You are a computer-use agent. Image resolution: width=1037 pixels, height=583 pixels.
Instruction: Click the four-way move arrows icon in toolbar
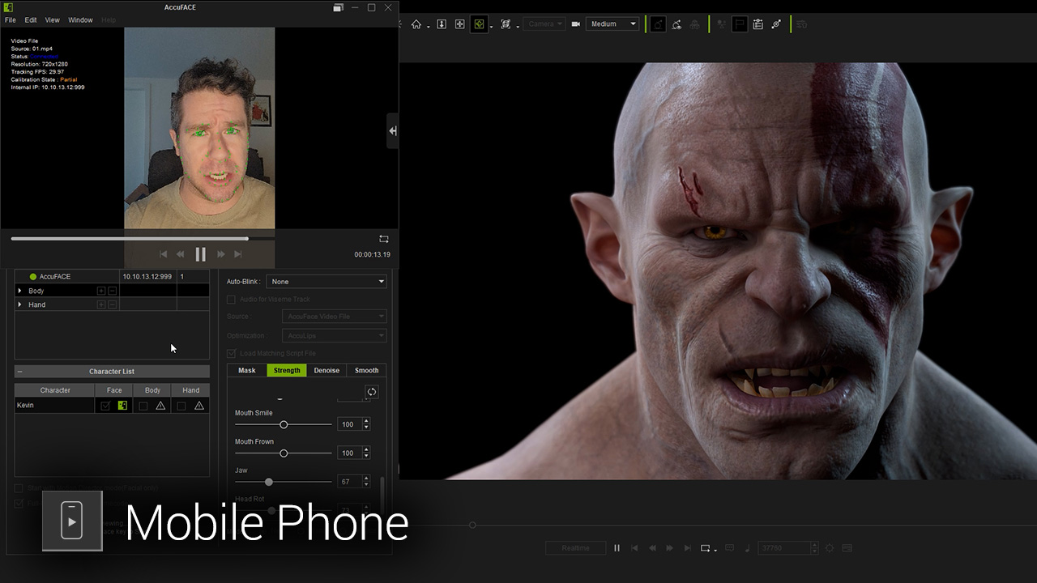460,24
